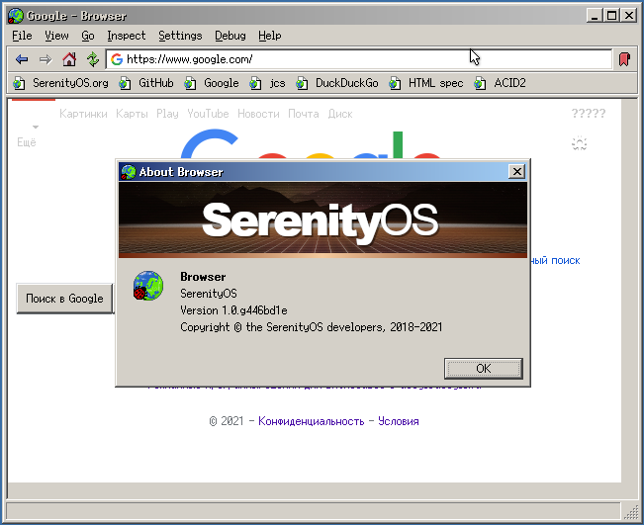Open the Debug menu
The width and height of the screenshot is (644, 525).
point(230,36)
